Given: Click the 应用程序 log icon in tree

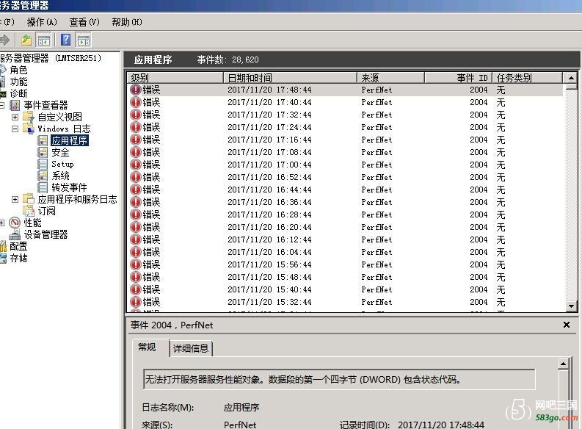Looking at the screenshot, I should pyautogui.click(x=43, y=140).
